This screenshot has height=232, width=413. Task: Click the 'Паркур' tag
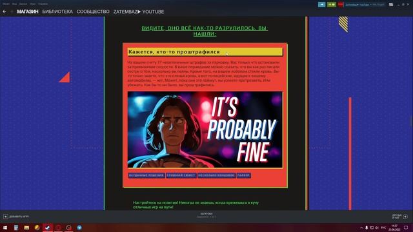tap(243, 175)
